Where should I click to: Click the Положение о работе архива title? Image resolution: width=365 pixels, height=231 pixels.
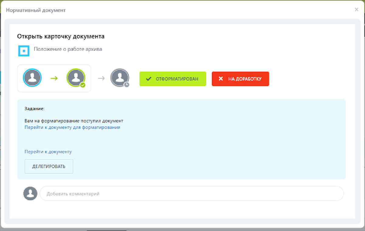pos(68,49)
